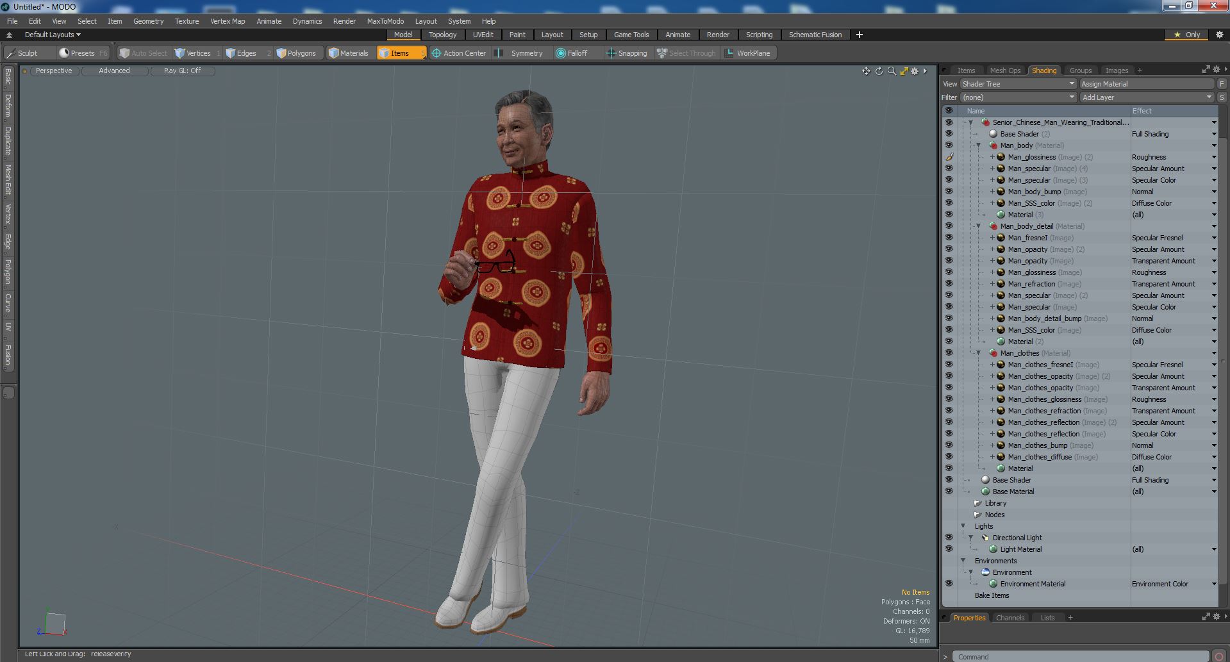
Task: Switch to the Channels tab
Action: 1010,618
